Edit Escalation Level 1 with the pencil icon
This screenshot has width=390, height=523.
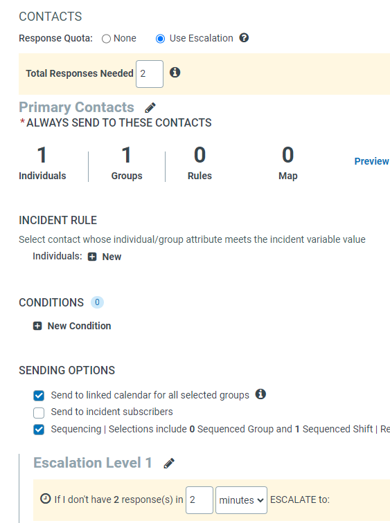pos(169,464)
